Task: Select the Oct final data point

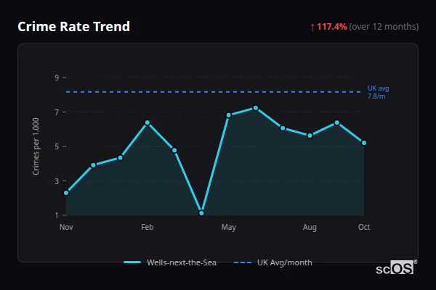Action: pyautogui.click(x=364, y=143)
